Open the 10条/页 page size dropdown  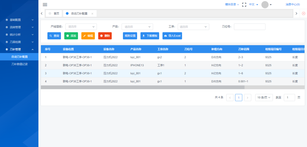(x=264, y=97)
